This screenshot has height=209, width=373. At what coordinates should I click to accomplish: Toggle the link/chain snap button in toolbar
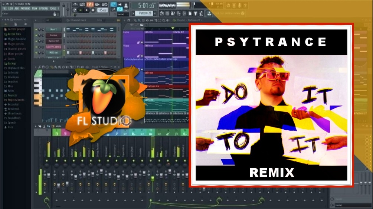click(x=120, y=9)
